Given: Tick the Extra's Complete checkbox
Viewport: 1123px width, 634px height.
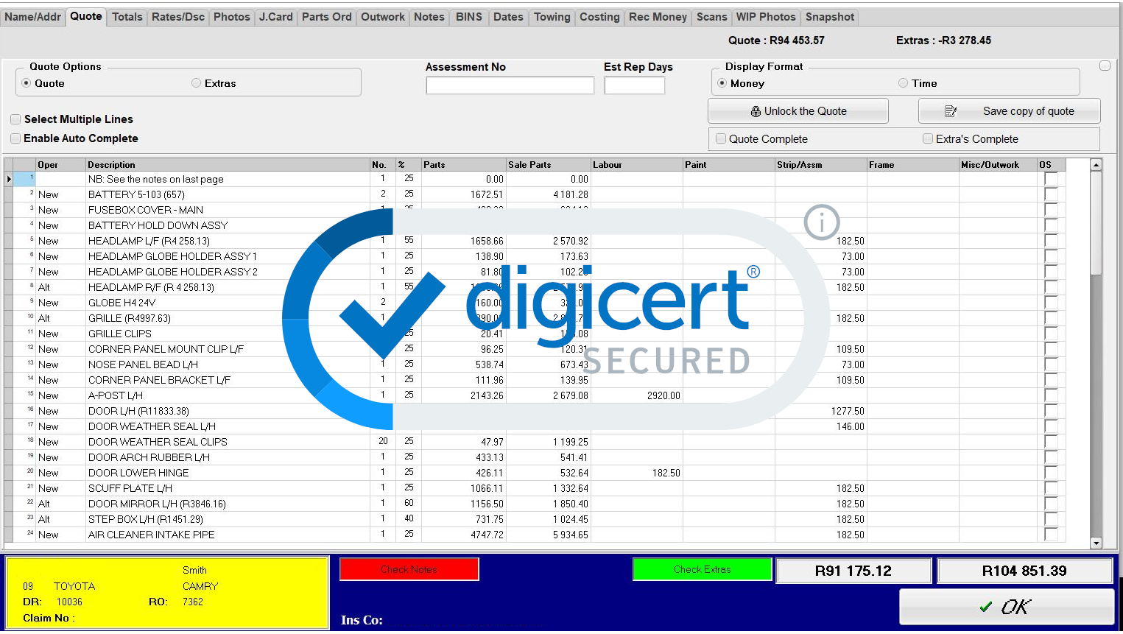Looking at the screenshot, I should tap(928, 138).
